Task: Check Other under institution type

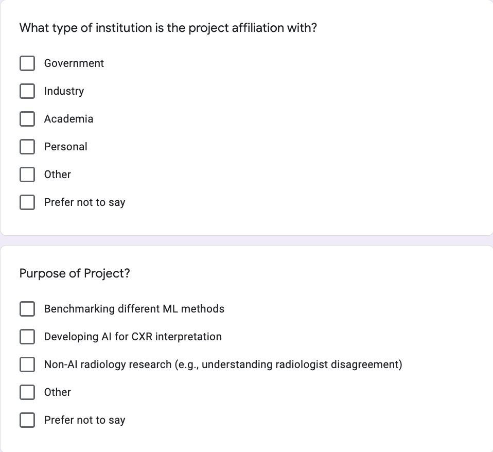Action: [x=27, y=174]
